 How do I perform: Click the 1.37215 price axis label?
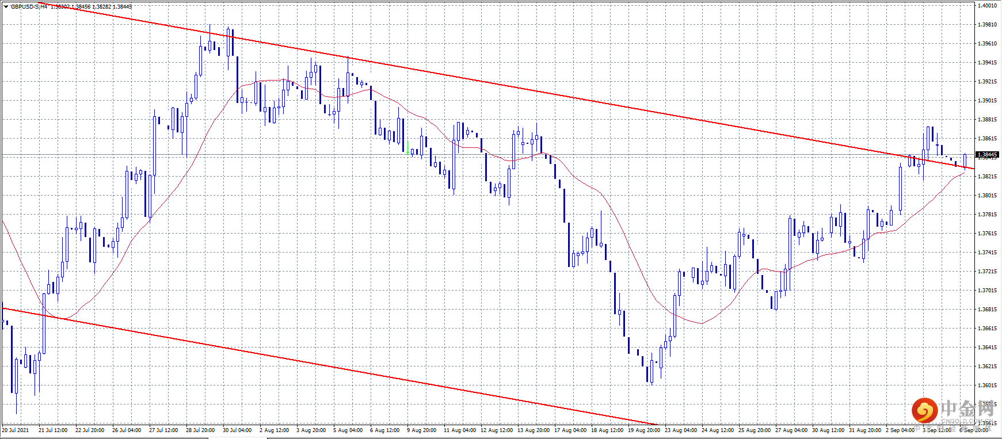click(988, 272)
